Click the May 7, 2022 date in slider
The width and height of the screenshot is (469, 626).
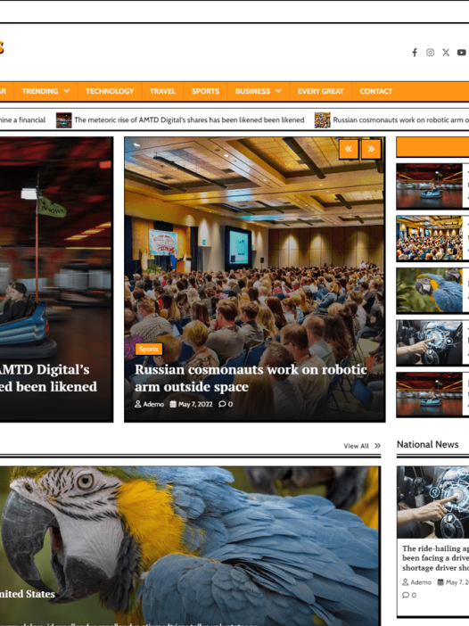tap(195, 404)
